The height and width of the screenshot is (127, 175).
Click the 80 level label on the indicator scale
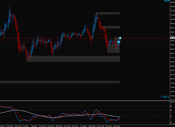coord(171,106)
